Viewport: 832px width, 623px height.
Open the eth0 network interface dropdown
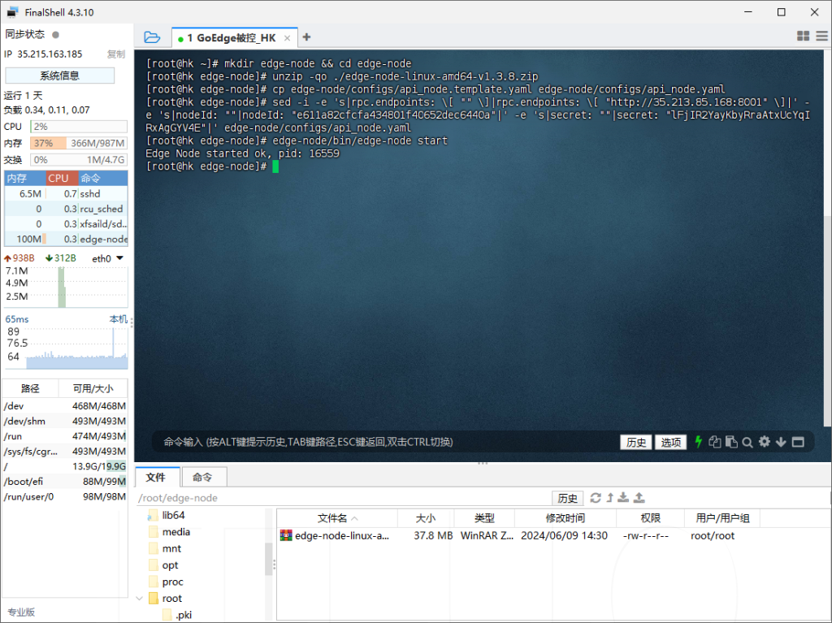coord(119,258)
